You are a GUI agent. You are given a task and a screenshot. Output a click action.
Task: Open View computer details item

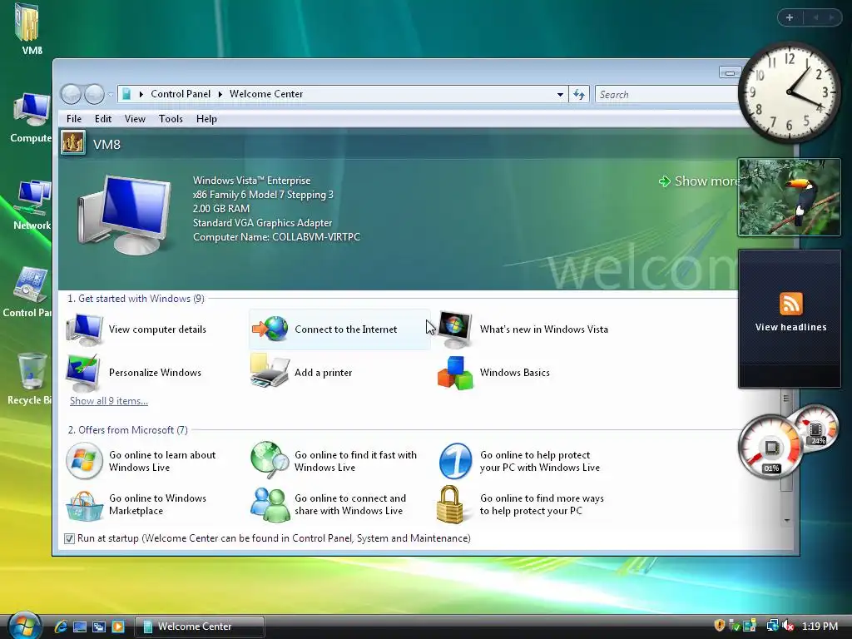click(137, 329)
